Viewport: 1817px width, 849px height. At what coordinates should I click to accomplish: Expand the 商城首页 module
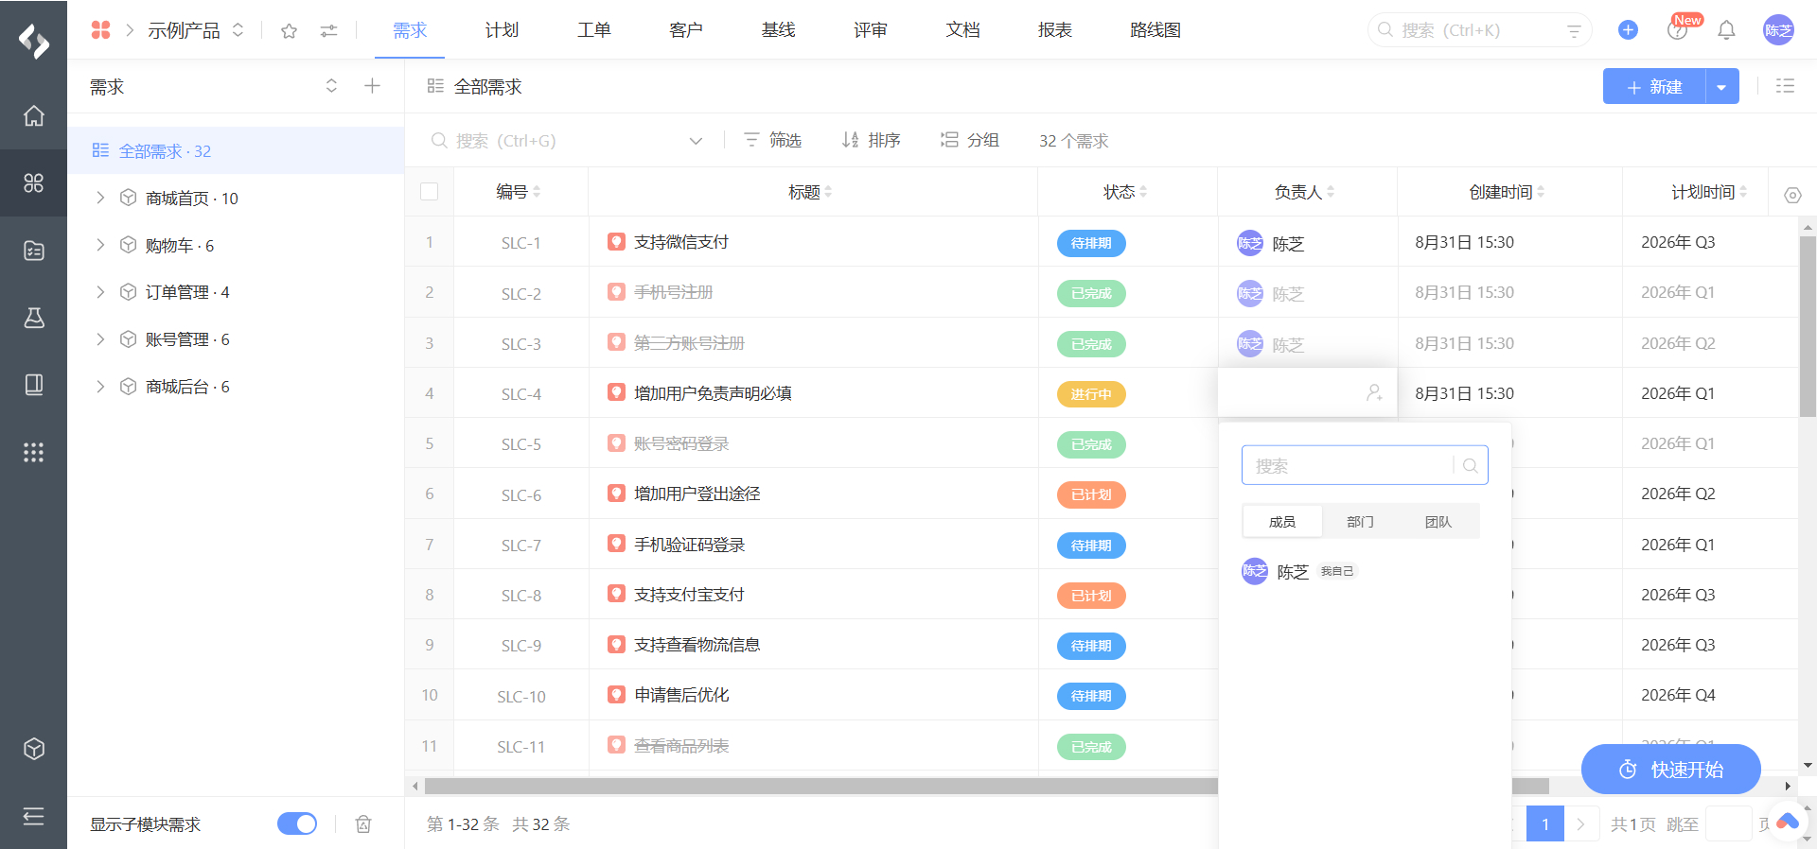coord(100,198)
